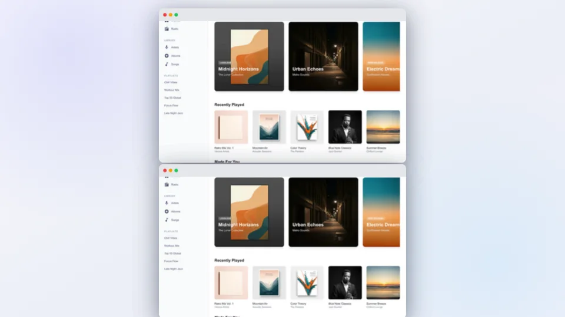
Task: Play Mountain Air album in upper window
Action: click(x=269, y=127)
